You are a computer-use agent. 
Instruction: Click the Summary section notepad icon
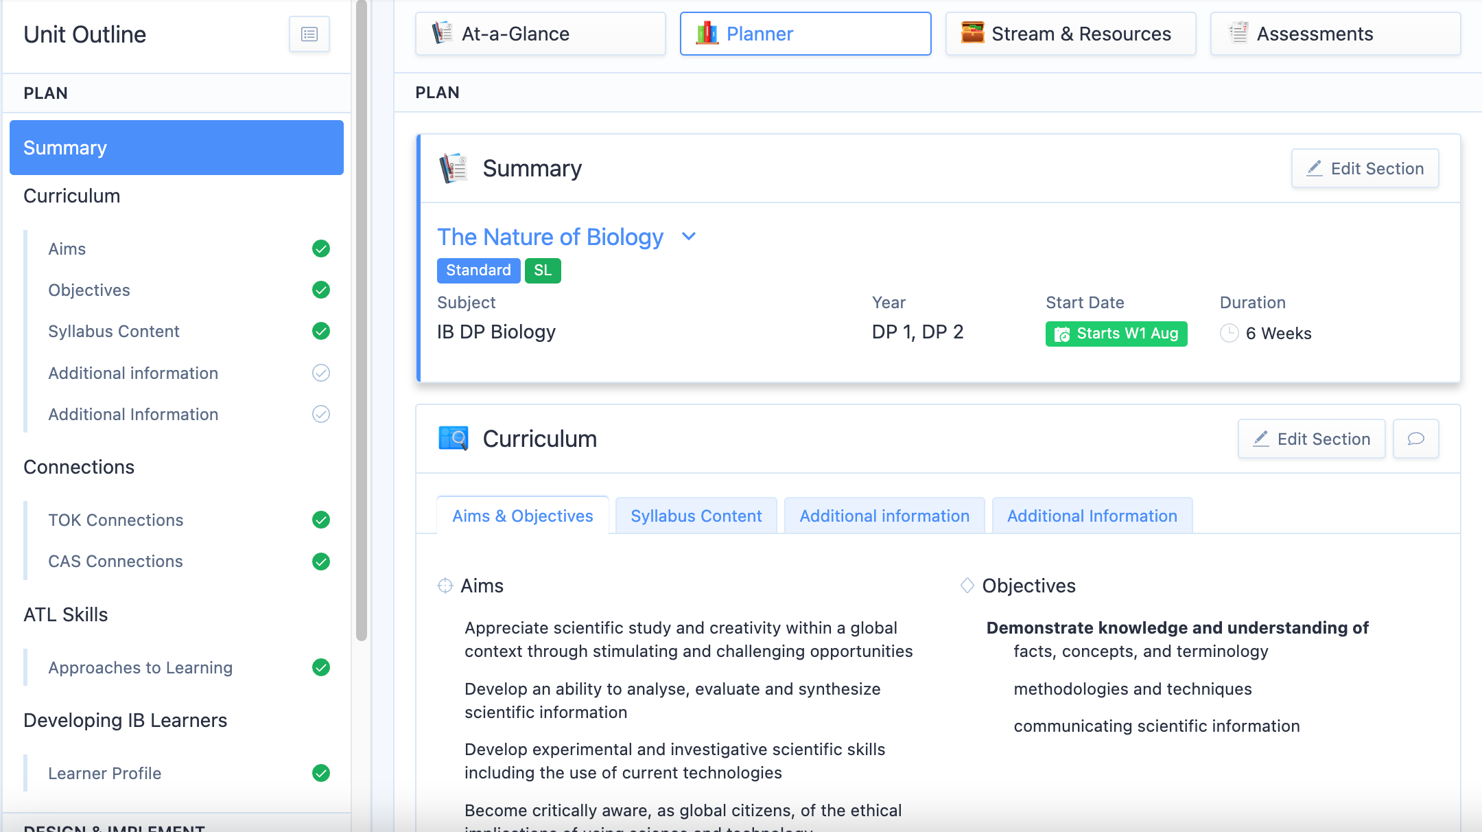[454, 167]
